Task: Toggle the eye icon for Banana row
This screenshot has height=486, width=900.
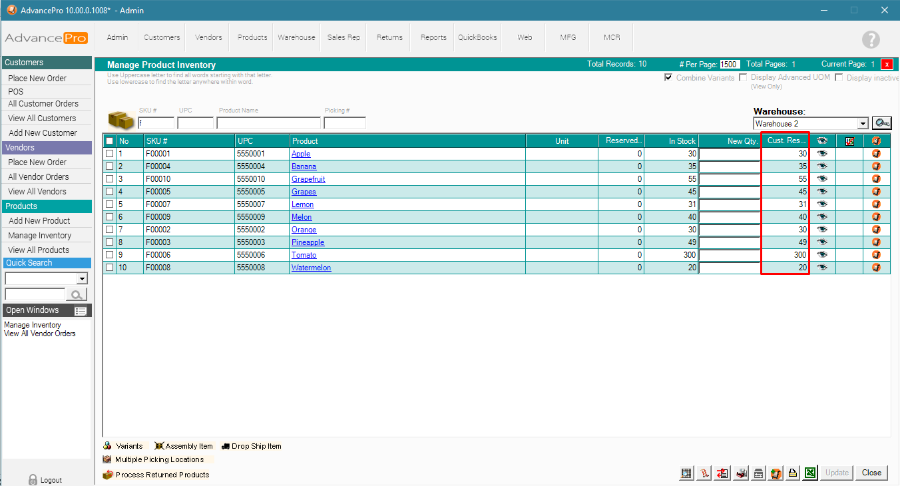Action: tap(822, 166)
